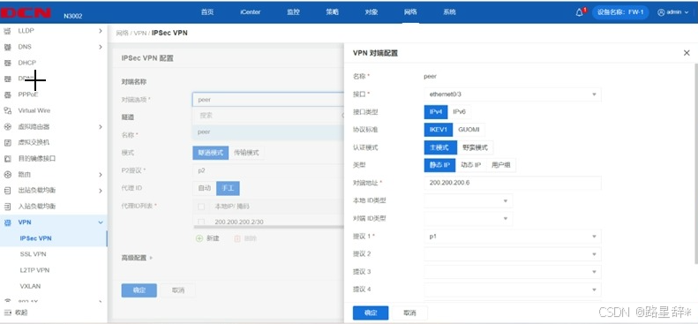Screen dimensions: 698x324
Task: Go to the 对象 top menu
Action: tap(372, 12)
